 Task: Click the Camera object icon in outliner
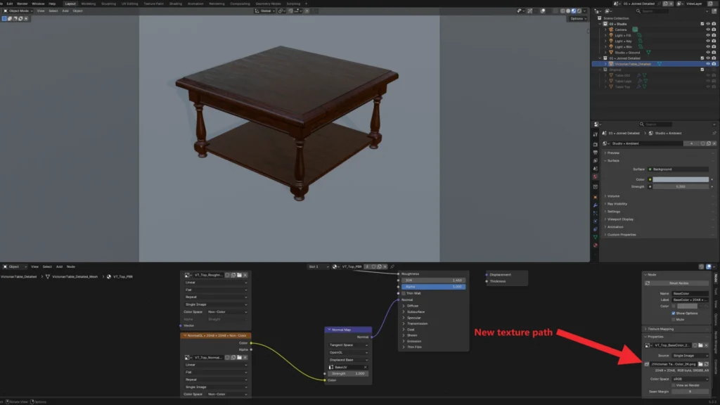click(611, 30)
